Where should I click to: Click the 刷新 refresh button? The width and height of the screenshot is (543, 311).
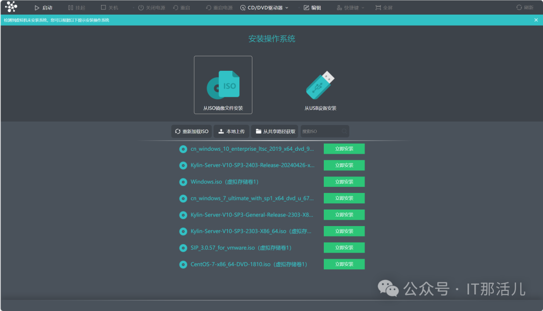click(x=524, y=8)
